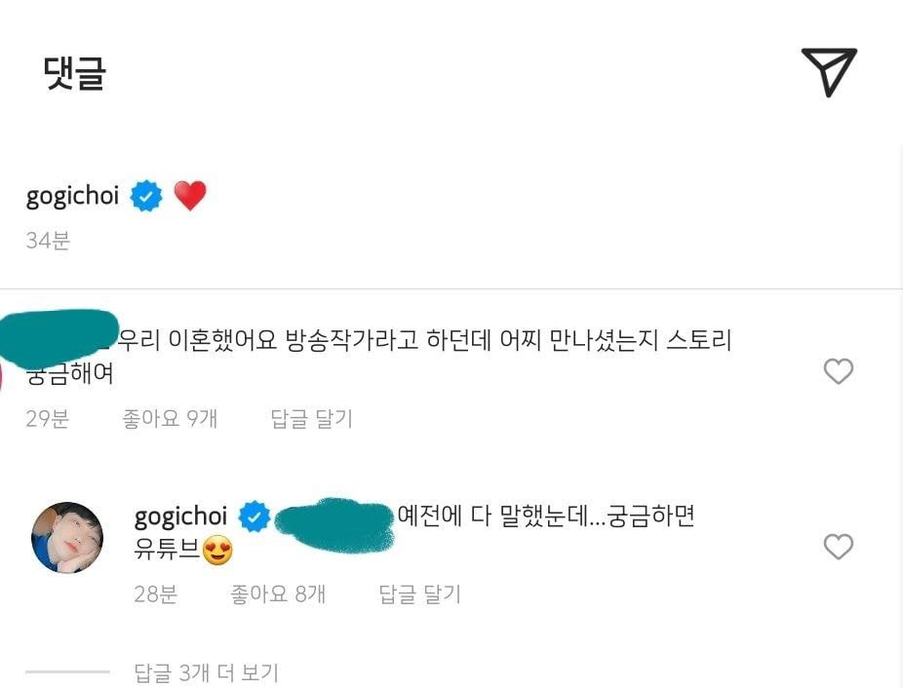The width and height of the screenshot is (903, 688).
Task: Click the 34분 timestamp under caption
Action: [48, 240]
